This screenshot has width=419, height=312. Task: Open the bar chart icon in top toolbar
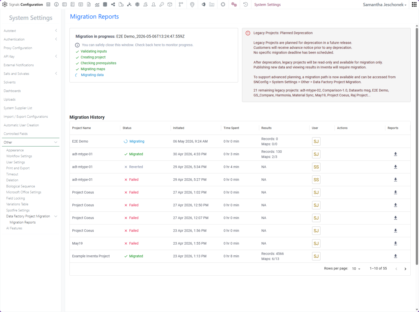[x=97, y=5]
